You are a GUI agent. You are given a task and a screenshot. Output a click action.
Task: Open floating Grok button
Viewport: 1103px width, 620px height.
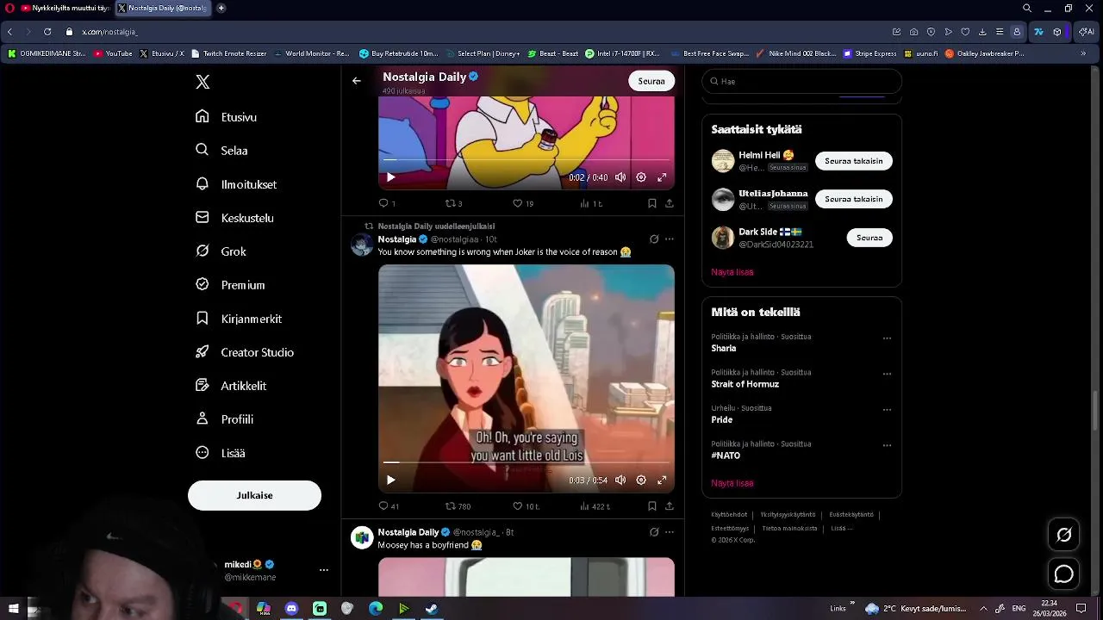(x=1064, y=535)
